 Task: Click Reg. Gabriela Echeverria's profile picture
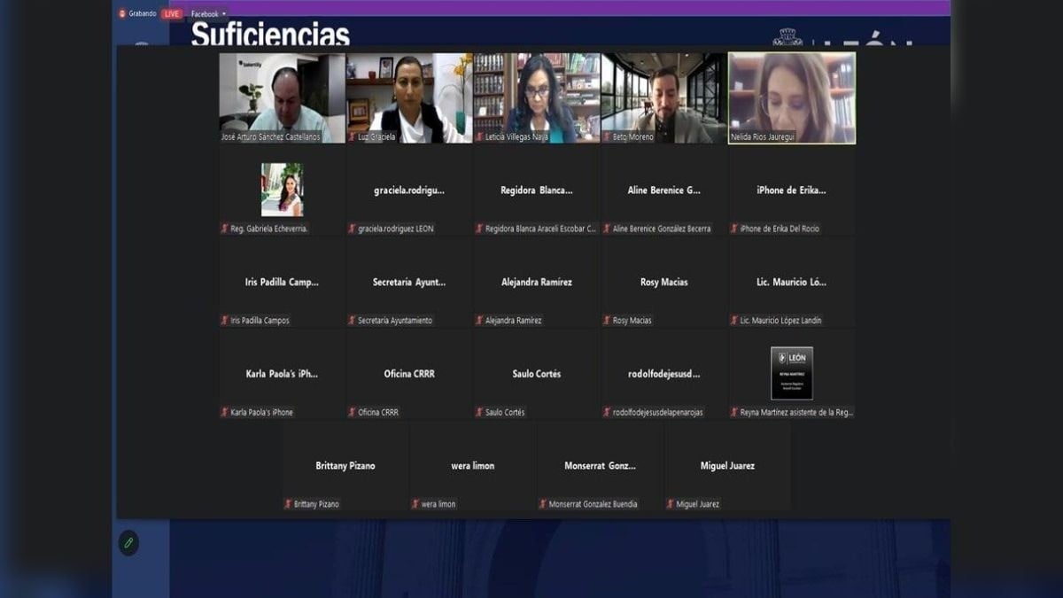pos(282,189)
